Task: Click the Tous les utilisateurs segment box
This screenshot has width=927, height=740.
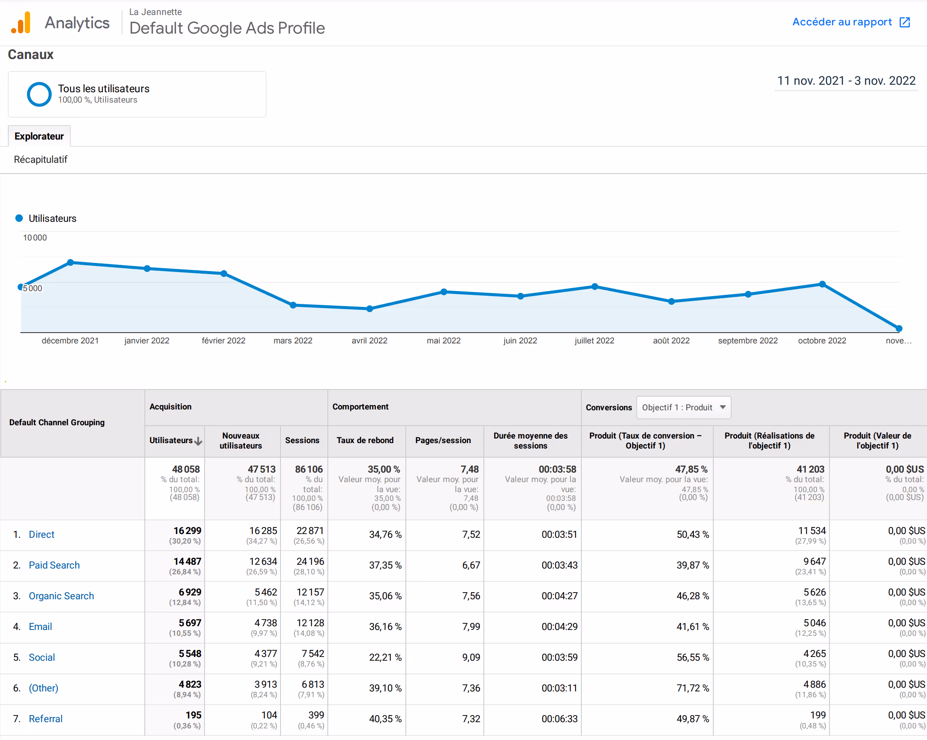Action: click(x=137, y=94)
